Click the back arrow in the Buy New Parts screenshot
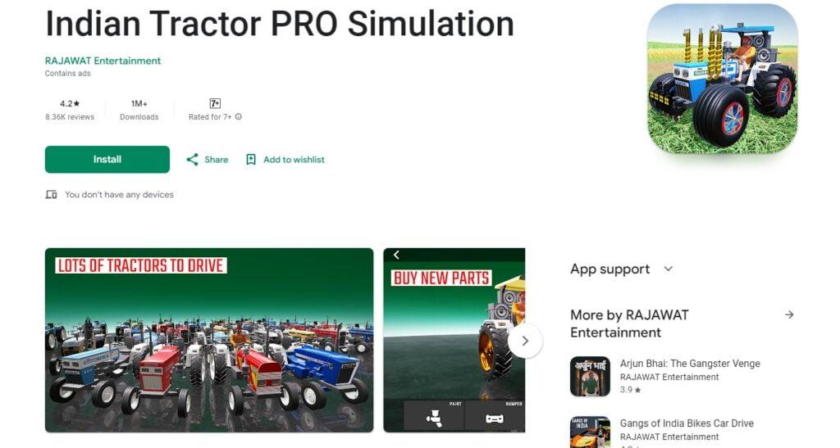Screen dimensions: 840x448 click(396, 255)
